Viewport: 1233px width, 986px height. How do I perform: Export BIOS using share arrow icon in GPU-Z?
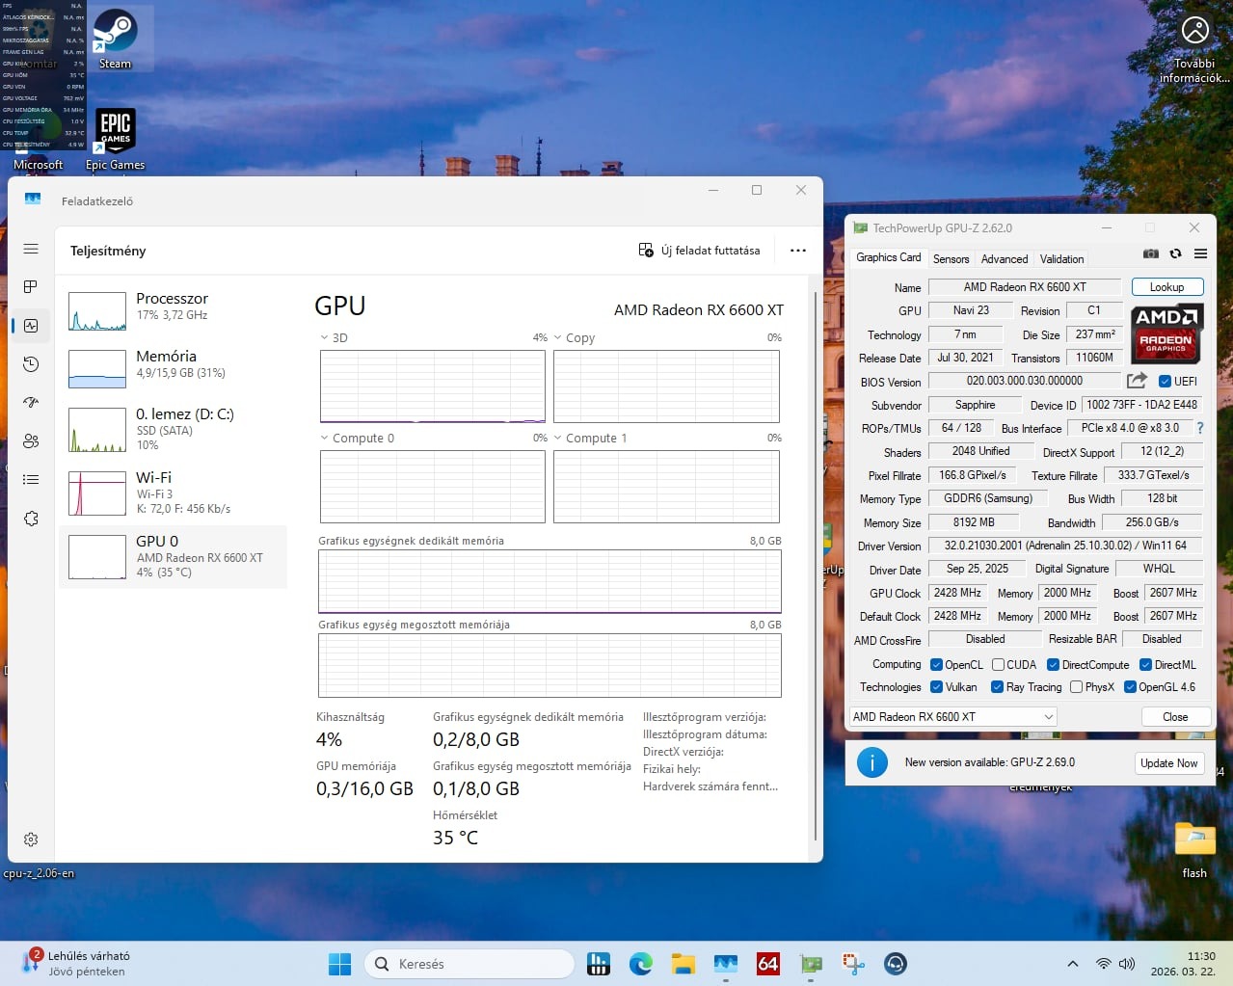pyautogui.click(x=1137, y=381)
